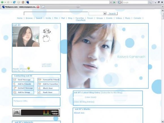164x123 pixels.
Task: Open the Invite navigation link
Action: [48, 18]
